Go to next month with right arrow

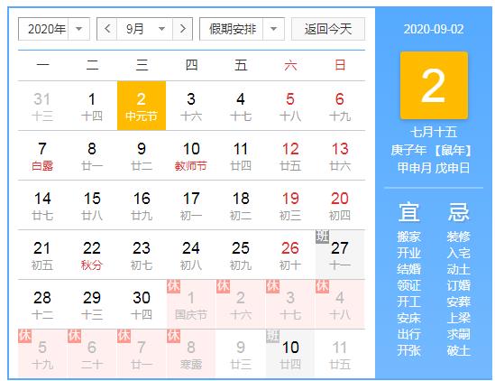pyautogui.click(x=182, y=29)
